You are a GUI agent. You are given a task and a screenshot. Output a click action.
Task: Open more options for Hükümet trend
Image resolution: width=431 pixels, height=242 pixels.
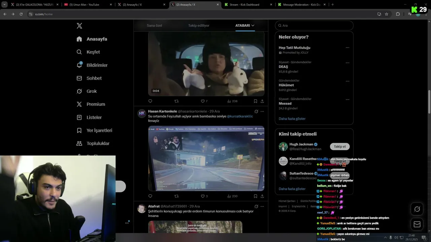(347, 81)
